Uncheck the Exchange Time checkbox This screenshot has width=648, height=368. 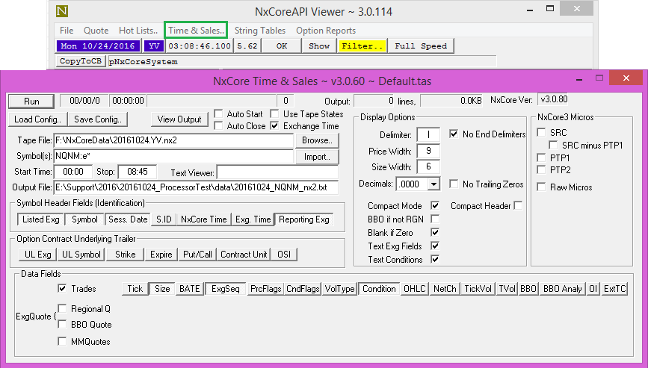274,126
